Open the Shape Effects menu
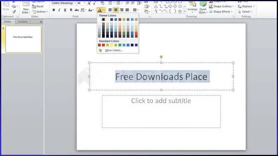 tap(221, 12)
